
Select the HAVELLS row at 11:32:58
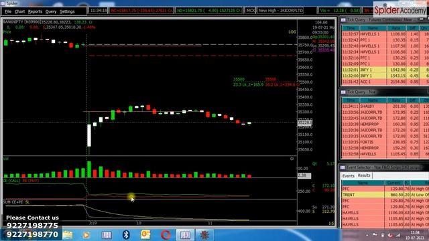[385, 154]
